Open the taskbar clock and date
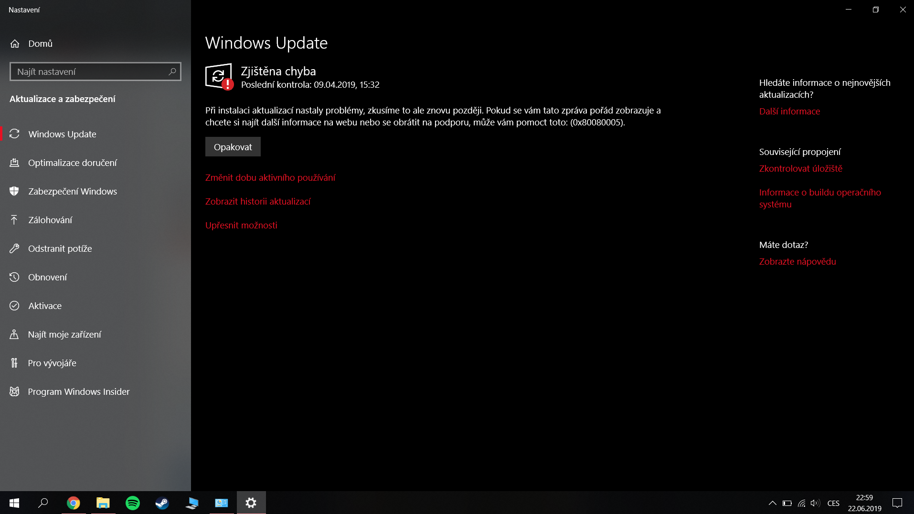Image resolution: width=914 pixels, height=514 pixels. coord(864,503)
